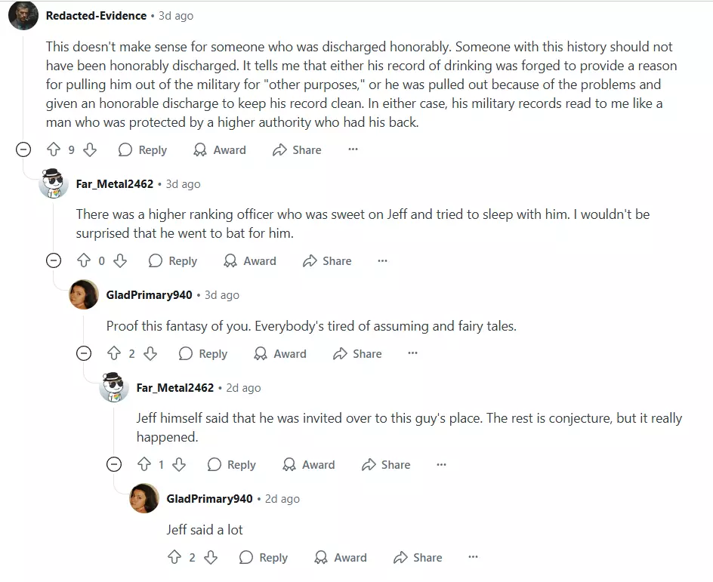Image resolution: width=713 pixels, height=582 pixels.
Task: Click Share arrow under Redacted-Evidence's comment
Action: [279, 149]
